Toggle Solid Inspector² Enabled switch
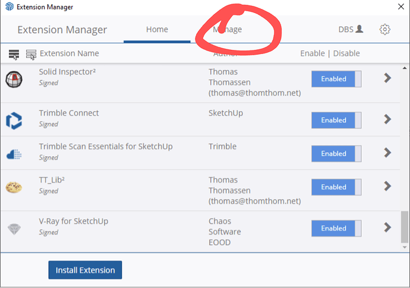The height and width of the screenshot is (288, 410). tap(336, 78)
